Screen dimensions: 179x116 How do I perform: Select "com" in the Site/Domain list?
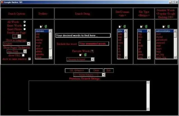(121, 43)
